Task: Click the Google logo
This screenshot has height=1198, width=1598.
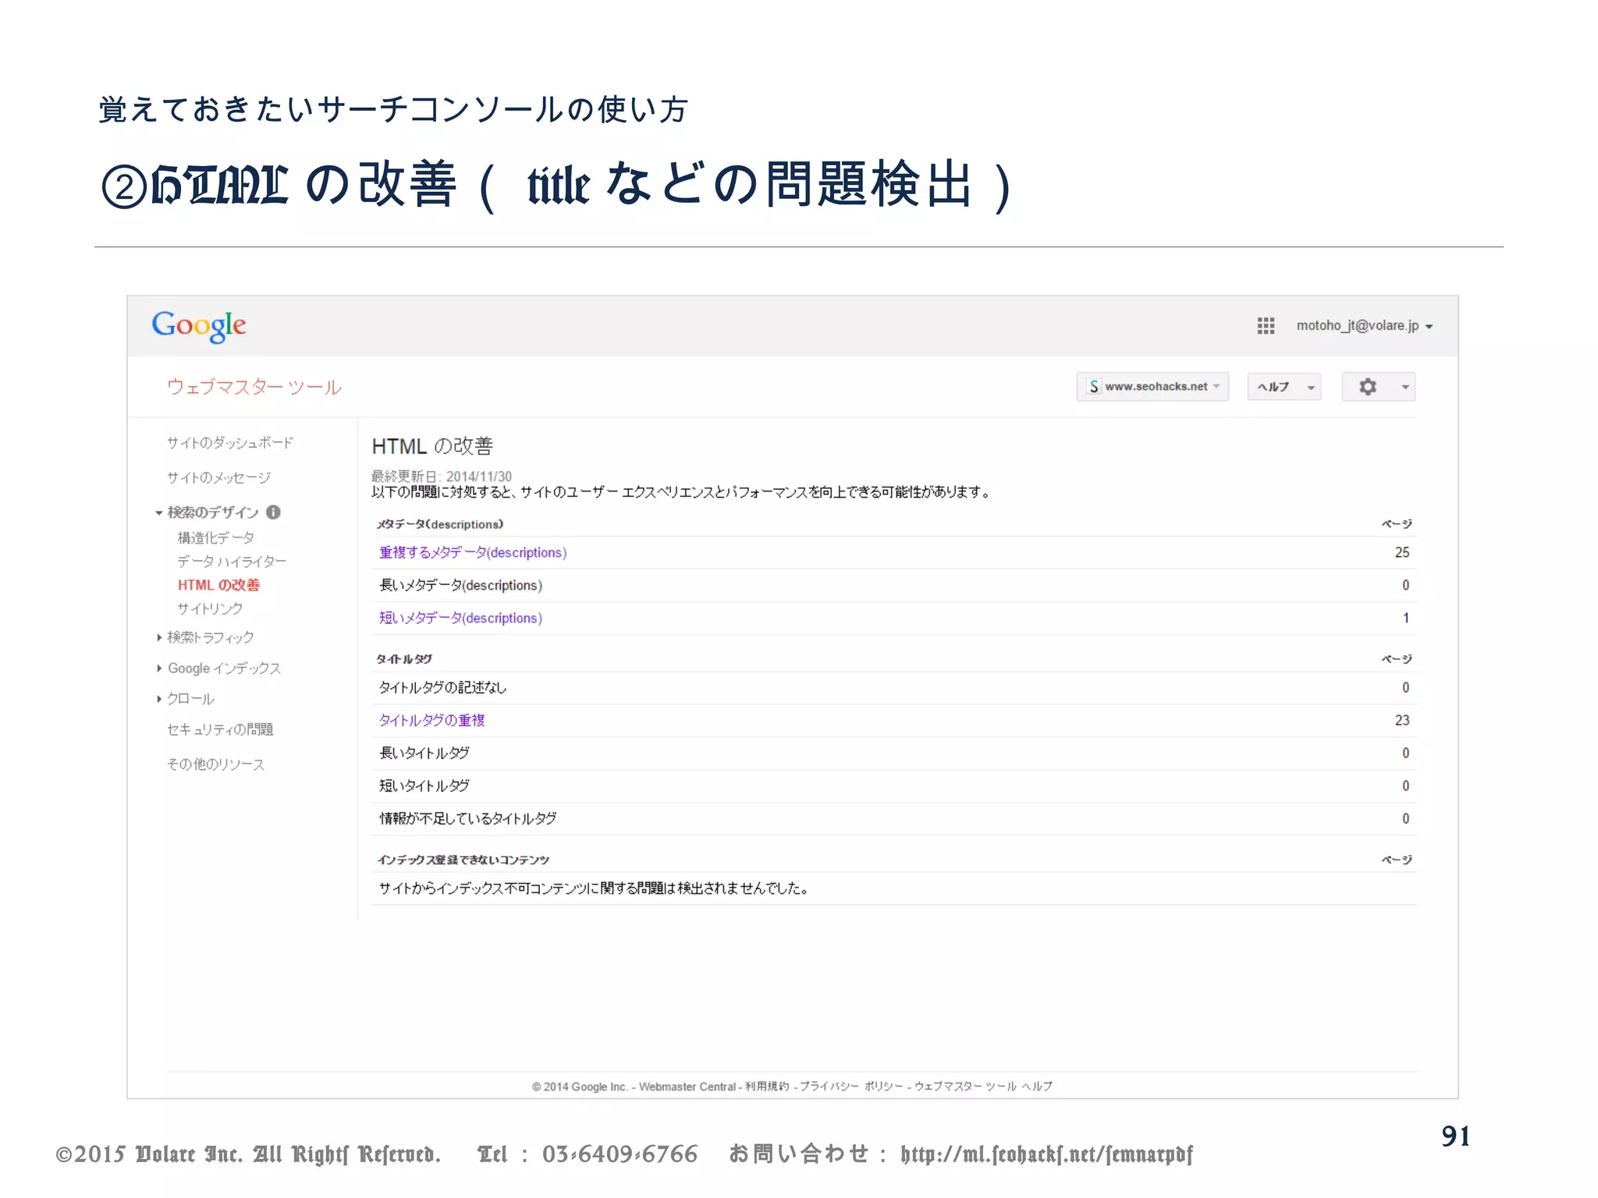Action: click(x=199, y=326)
